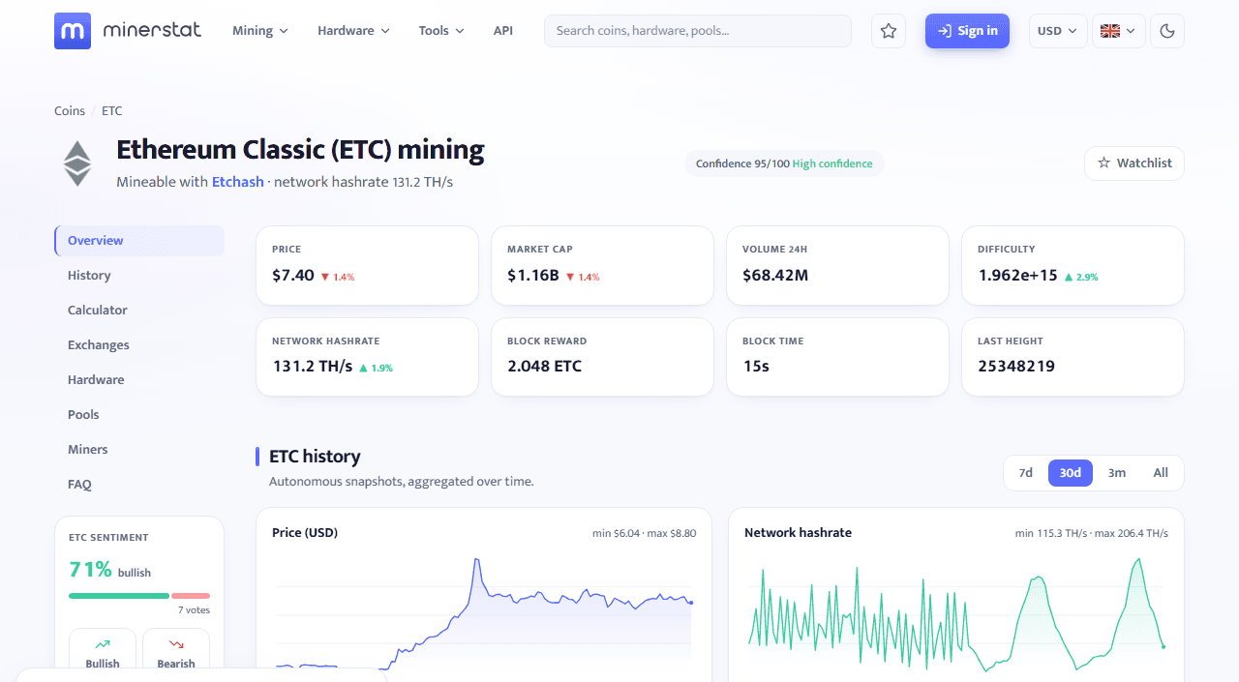
Task: Click the ETC history heading
Action: click(x=315, y=457)
